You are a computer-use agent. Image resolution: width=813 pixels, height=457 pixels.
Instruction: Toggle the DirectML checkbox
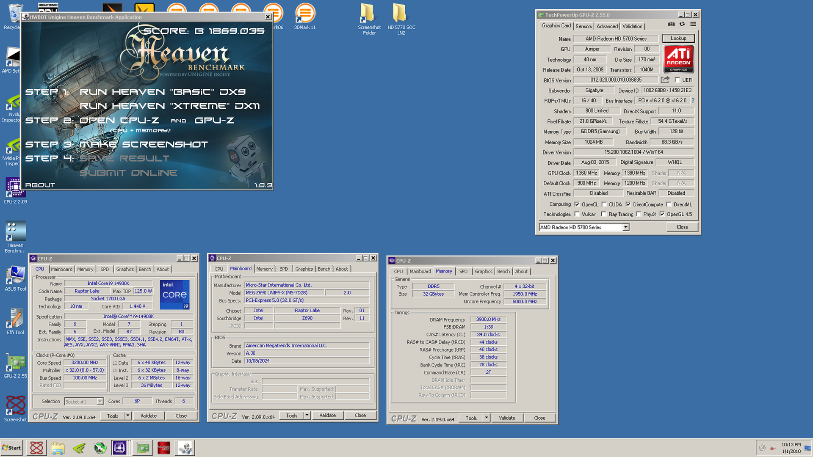tap(669, 204)
